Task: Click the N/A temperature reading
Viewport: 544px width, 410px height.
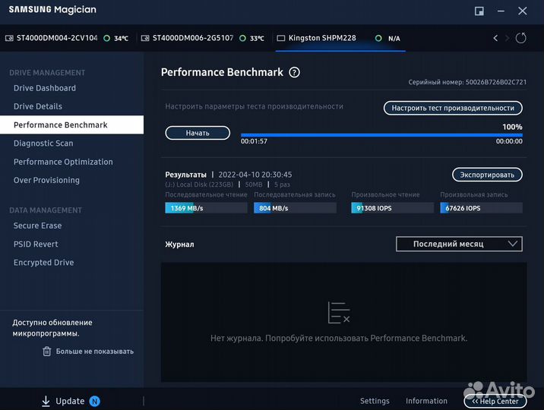Action: 394,39
